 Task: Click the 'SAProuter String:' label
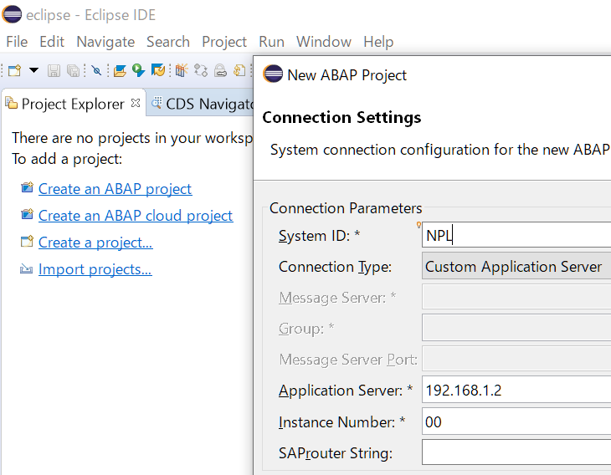coord(336,452)
